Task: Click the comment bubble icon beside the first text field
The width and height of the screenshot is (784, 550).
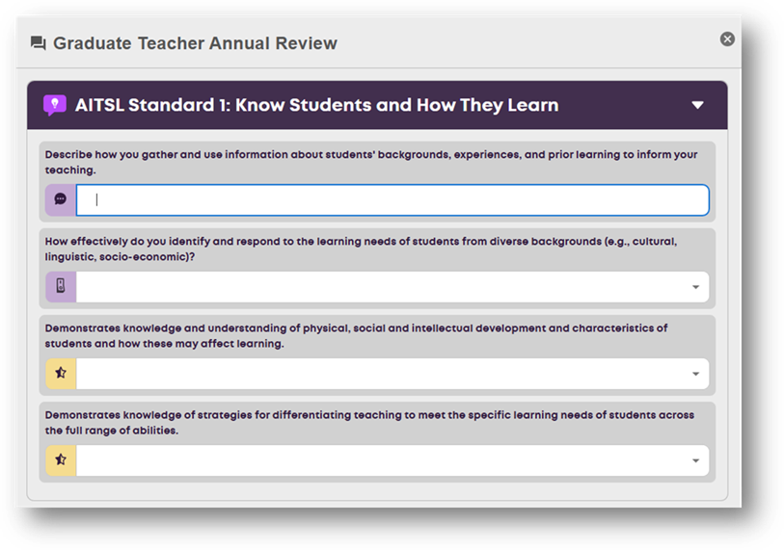Action: [61, 199]
